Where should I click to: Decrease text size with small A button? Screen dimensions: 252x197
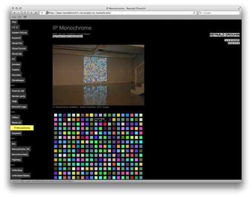[31, 13]
